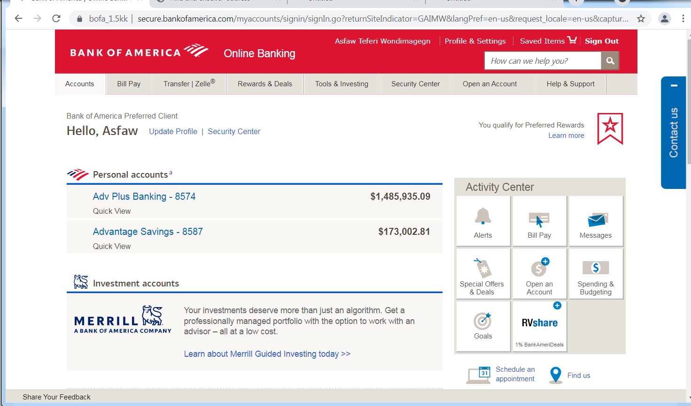This screenshot has height=406, width=691.
Task: Open Messages envelope in Activity Center
Action: (x=596, y=221)
